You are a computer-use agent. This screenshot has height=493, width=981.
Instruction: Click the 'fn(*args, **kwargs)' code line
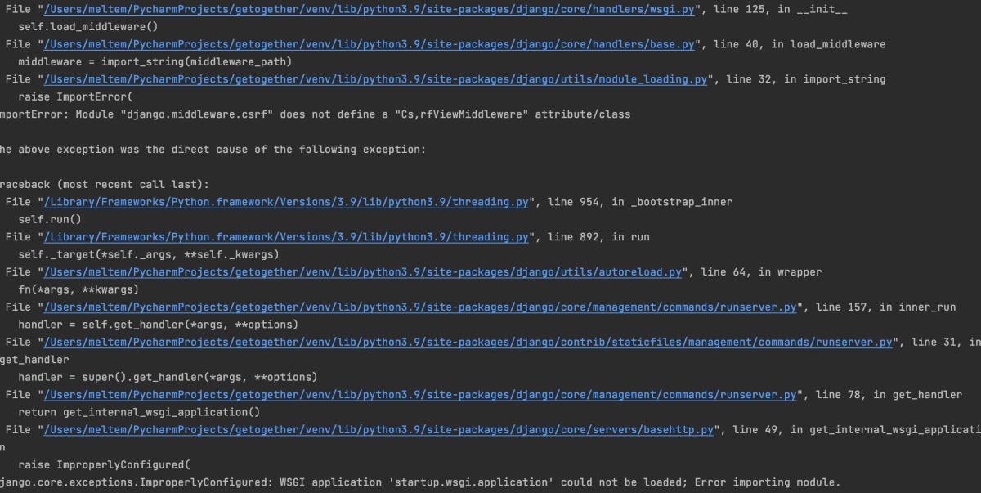[78, 290]
